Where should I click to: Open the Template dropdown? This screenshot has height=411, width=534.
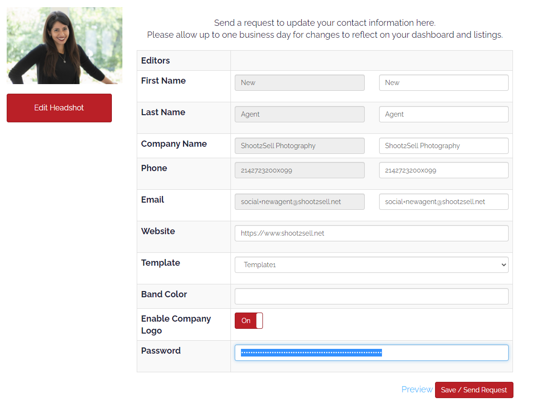[x=371, y=265]
